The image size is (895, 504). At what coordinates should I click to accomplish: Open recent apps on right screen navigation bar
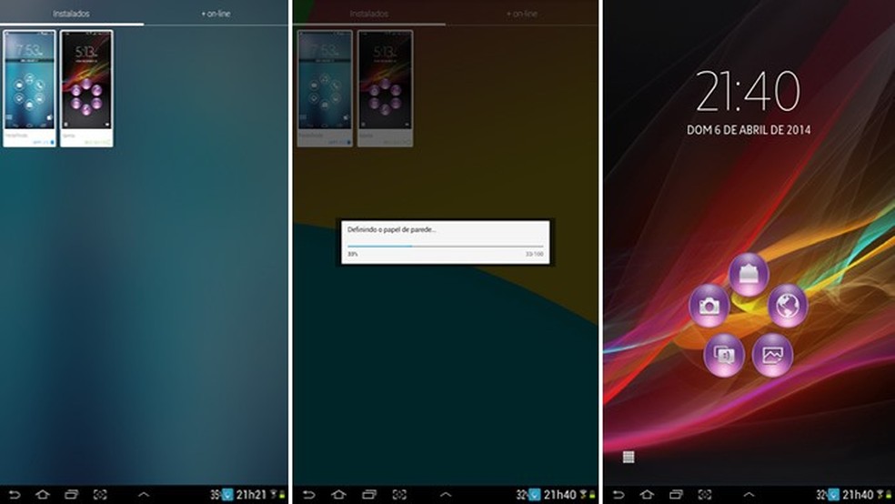point(676,494)
